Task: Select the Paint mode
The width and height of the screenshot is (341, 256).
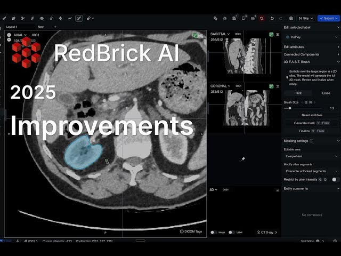Action: pyautogui.click(x=298, y=93)
